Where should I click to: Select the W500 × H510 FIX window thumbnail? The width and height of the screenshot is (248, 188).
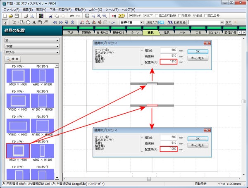pos(18,150)
